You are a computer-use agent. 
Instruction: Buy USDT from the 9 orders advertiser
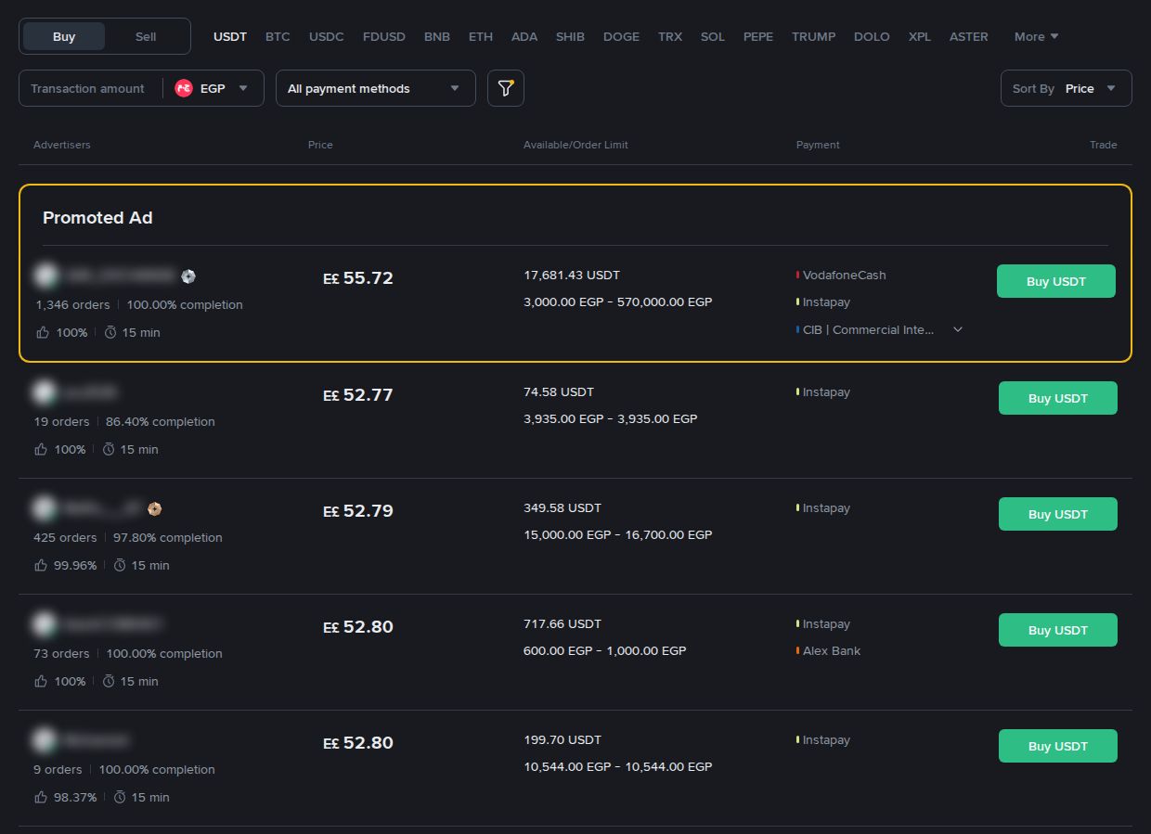tap(1058, 746)
